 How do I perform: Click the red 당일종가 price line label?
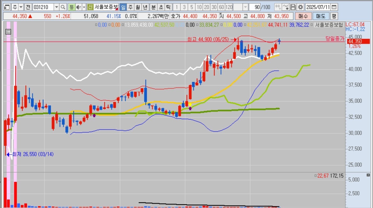tap(335, 39)
